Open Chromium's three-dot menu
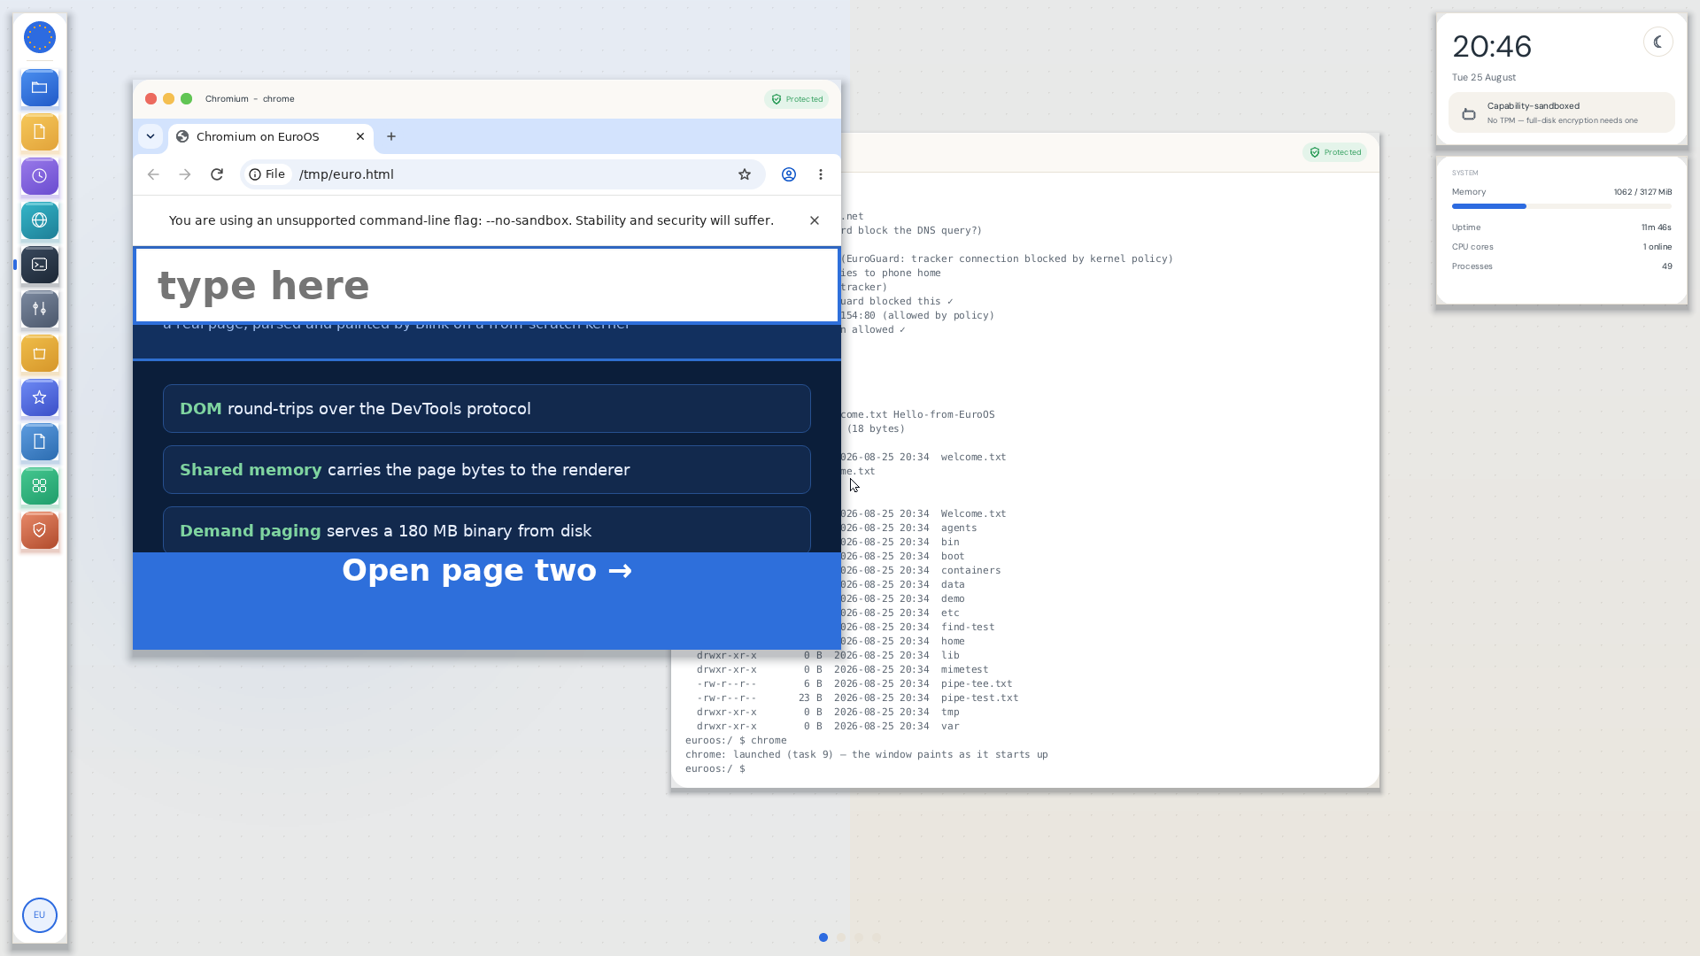The width and height of the screenshot is (1700, 956). click(x=821, y=174)
